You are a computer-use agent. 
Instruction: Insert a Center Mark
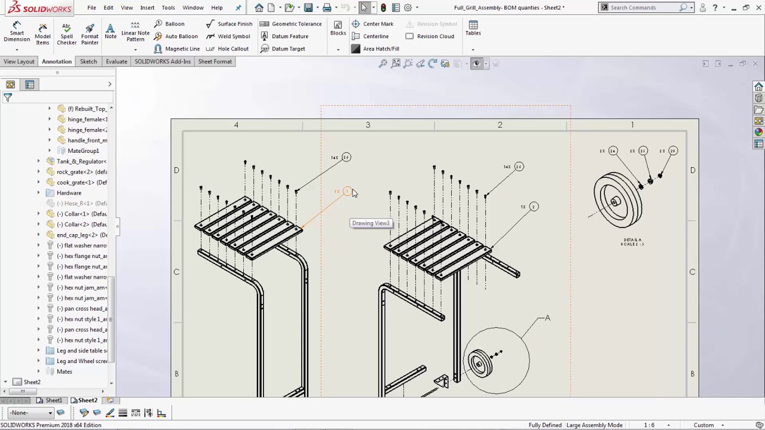coord(372,24)
